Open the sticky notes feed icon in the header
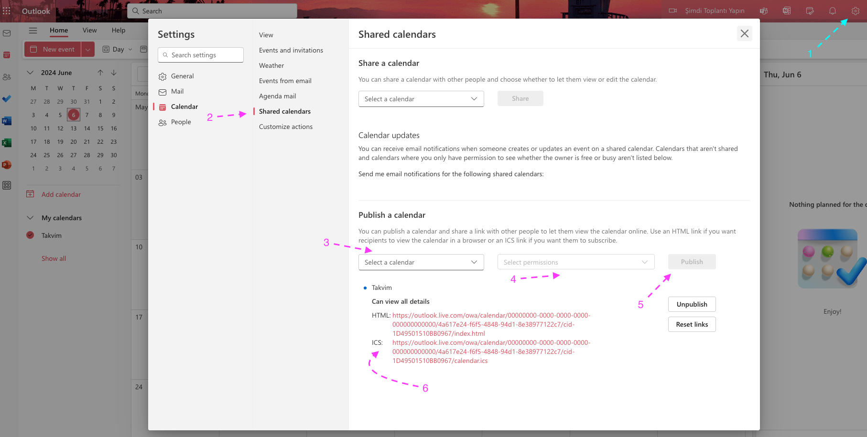867x437 pixels. click(x=810, y=11)
